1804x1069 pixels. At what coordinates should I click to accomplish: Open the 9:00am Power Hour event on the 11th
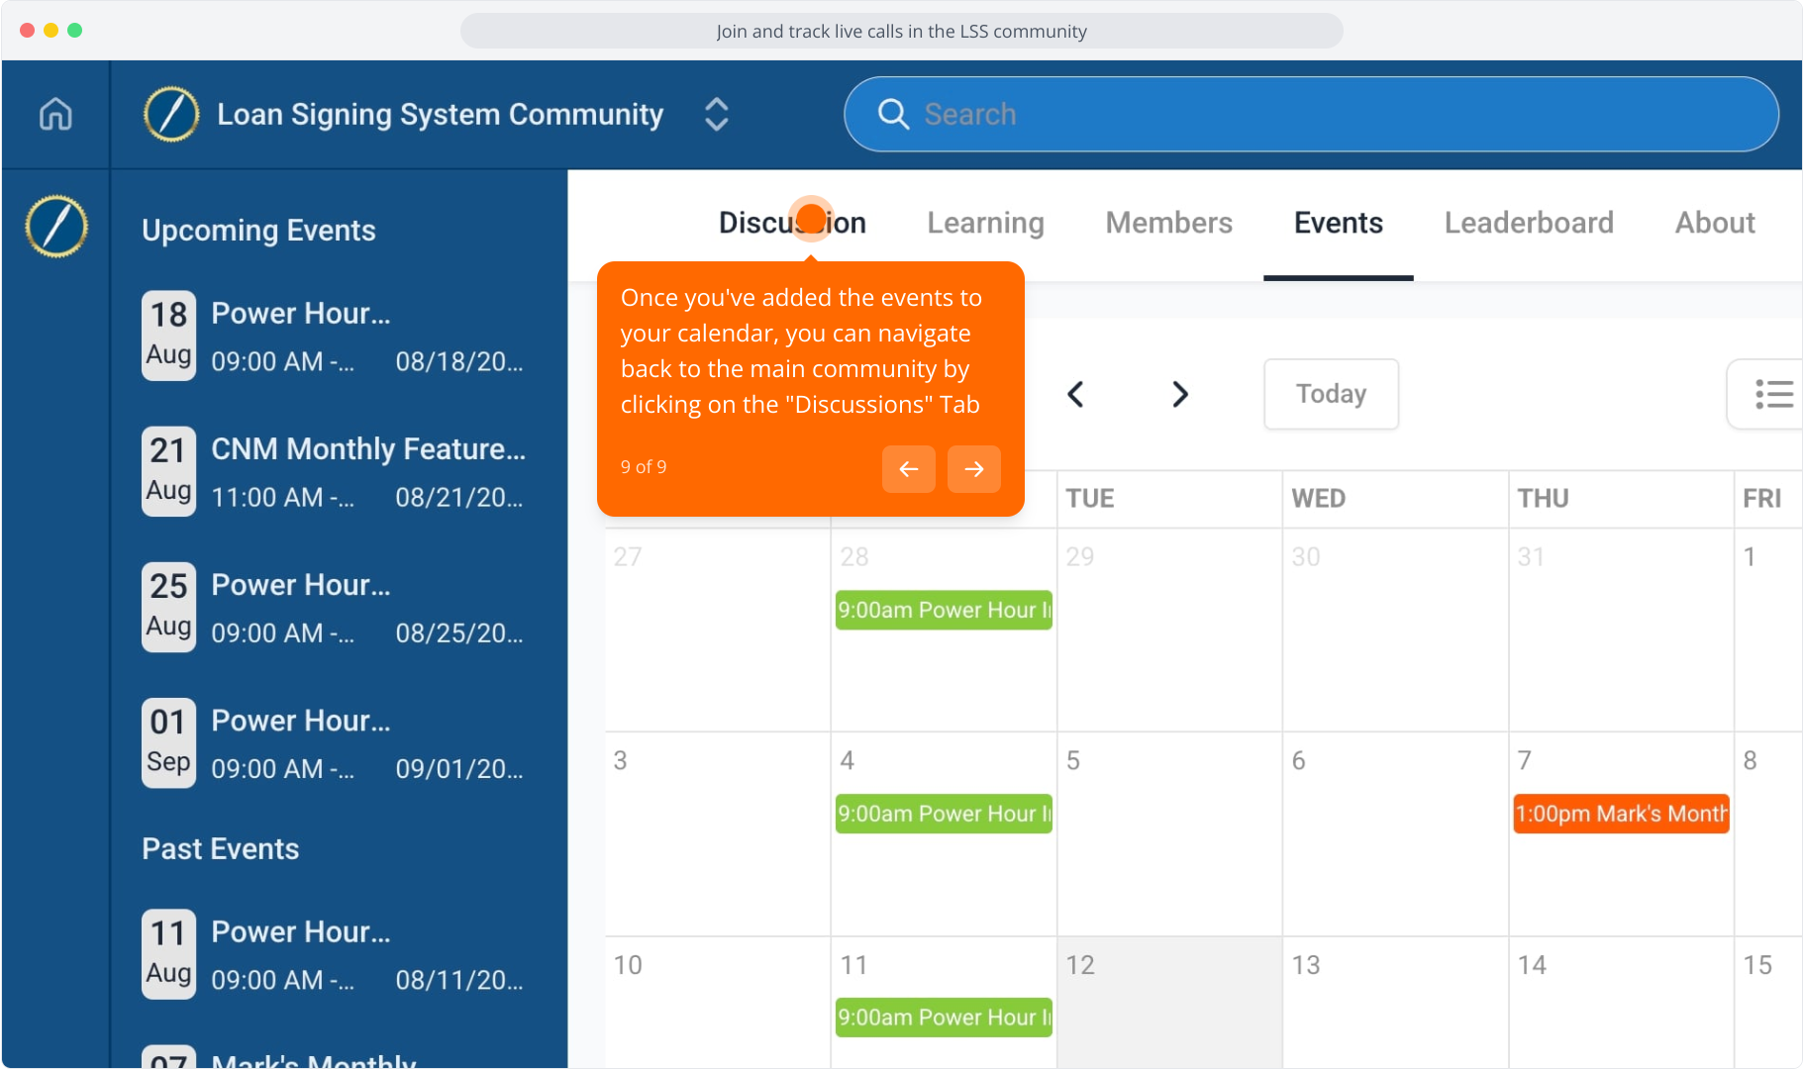[x=944, y=1018]
